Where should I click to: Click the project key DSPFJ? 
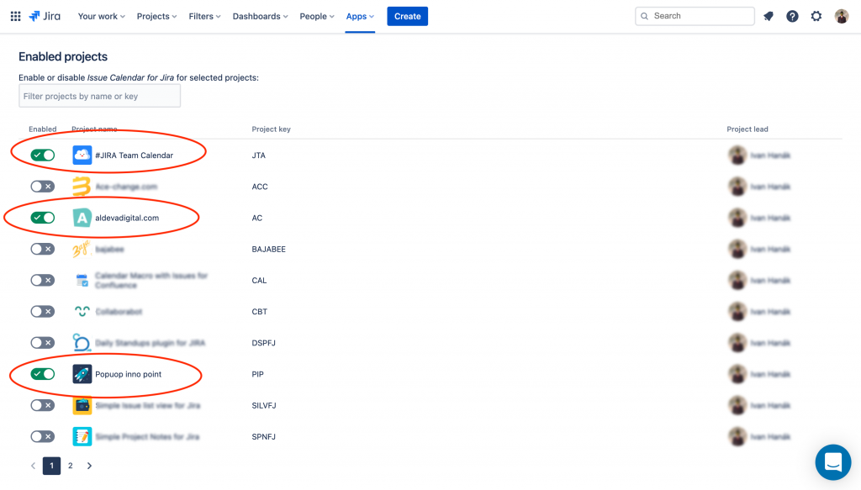263,343
